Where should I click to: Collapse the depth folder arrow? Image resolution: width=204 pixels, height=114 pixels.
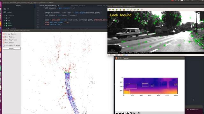[5, 26]
